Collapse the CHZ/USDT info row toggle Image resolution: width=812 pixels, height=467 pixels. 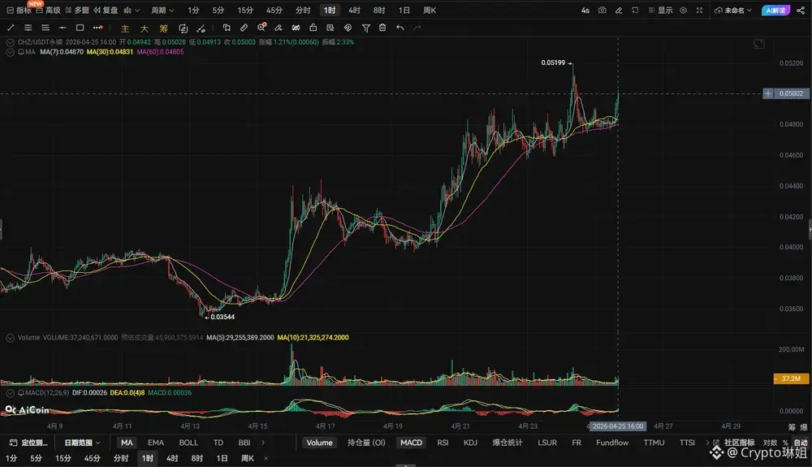coord(10,42)
